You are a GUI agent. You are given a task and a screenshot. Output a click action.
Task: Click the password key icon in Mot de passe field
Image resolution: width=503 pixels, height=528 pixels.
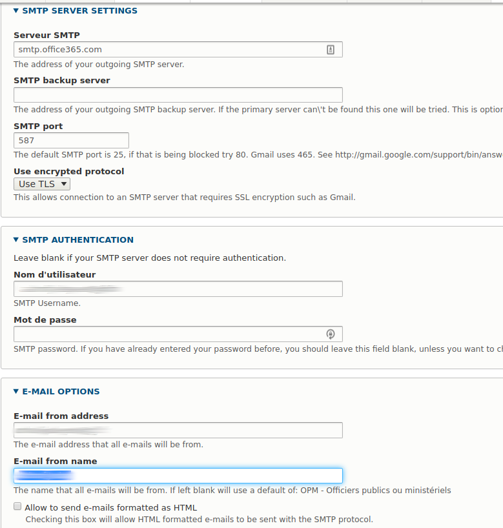tap(331, 334)
